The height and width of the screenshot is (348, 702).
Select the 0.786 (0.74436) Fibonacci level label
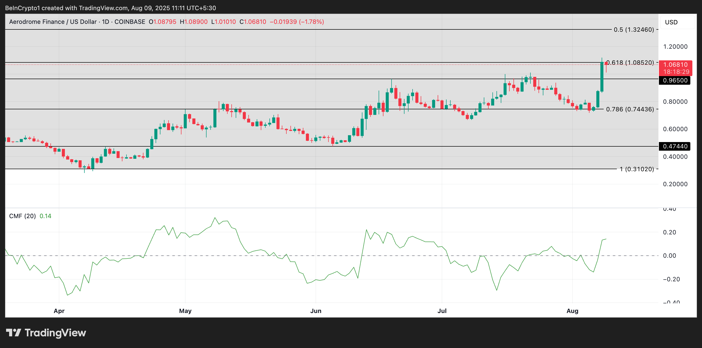click(x=630, y=109)
